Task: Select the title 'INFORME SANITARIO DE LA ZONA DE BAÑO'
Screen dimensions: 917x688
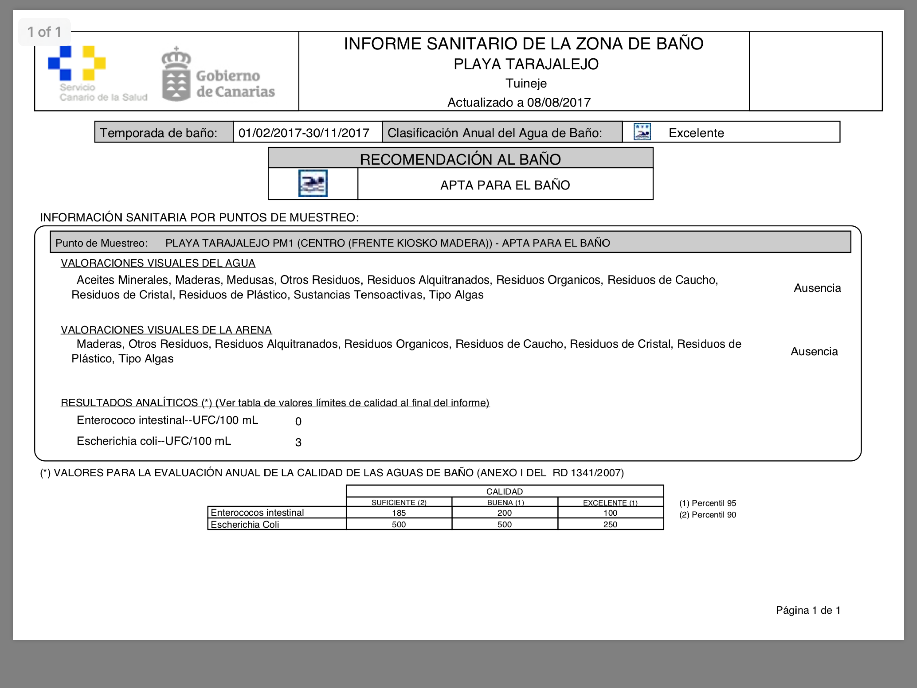Action: [524, 44]
